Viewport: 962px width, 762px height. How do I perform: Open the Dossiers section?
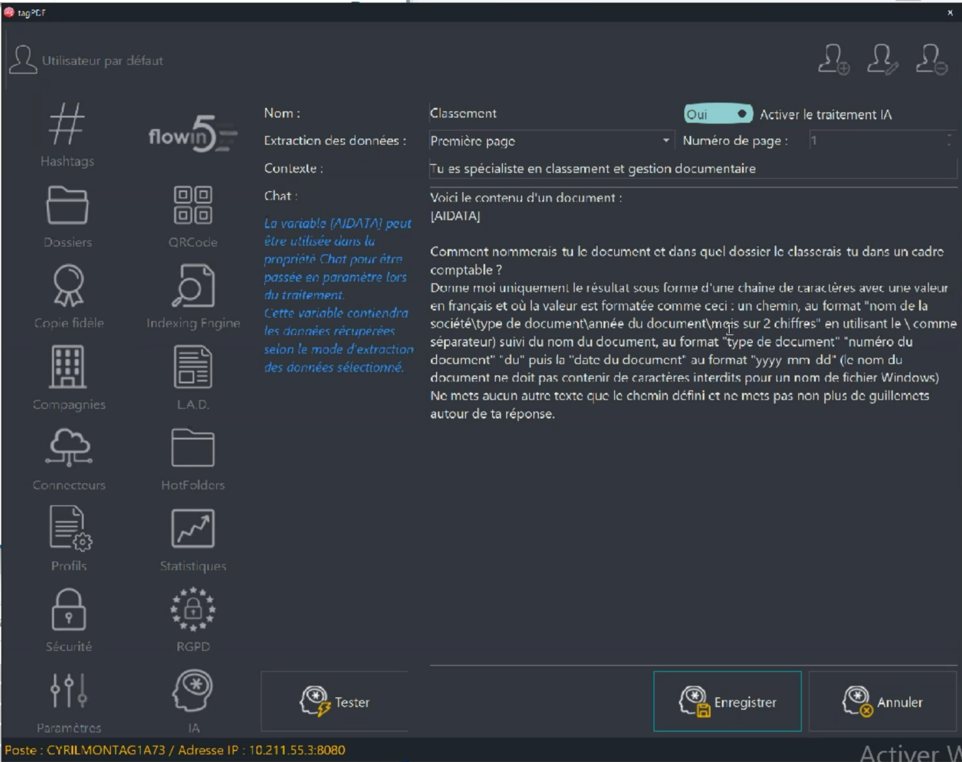click(x=67, y=217)
